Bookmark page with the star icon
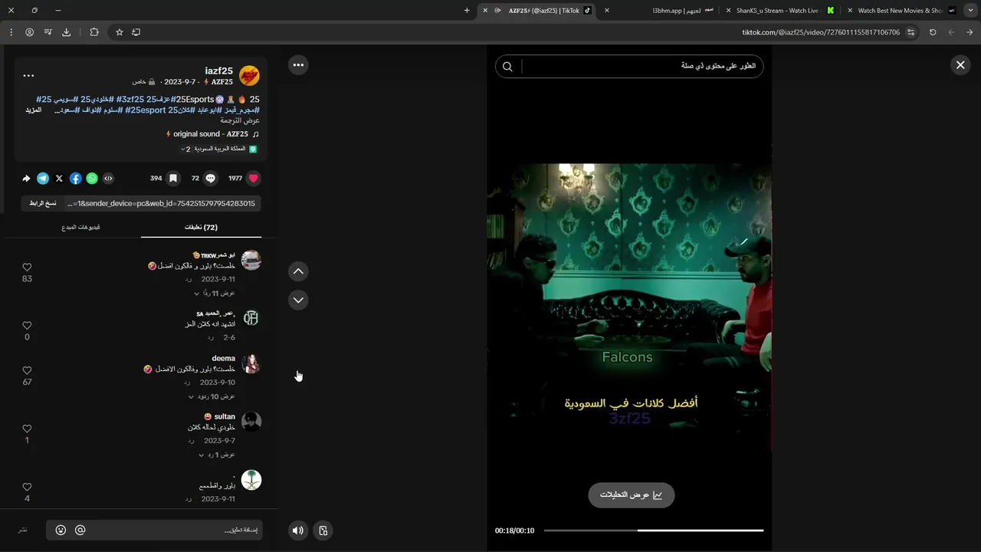Image resolution: width=981 pixels, height=552 pixels. [120, 32]
